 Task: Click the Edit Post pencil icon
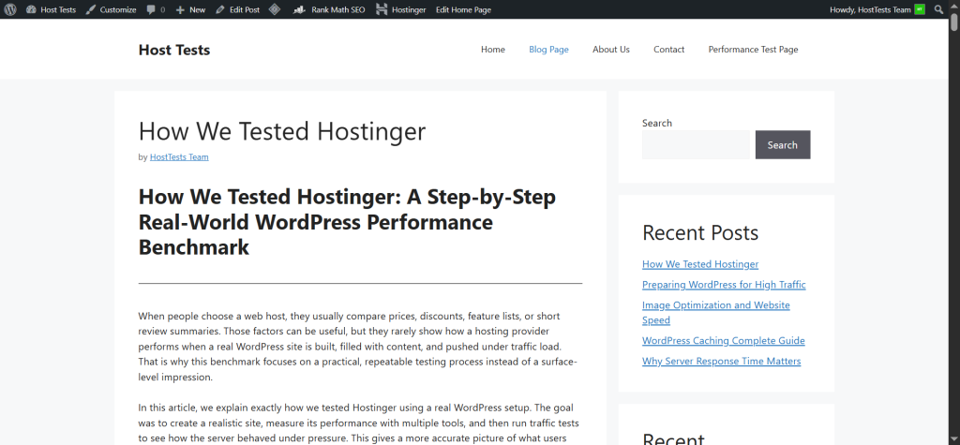[220, 9]
